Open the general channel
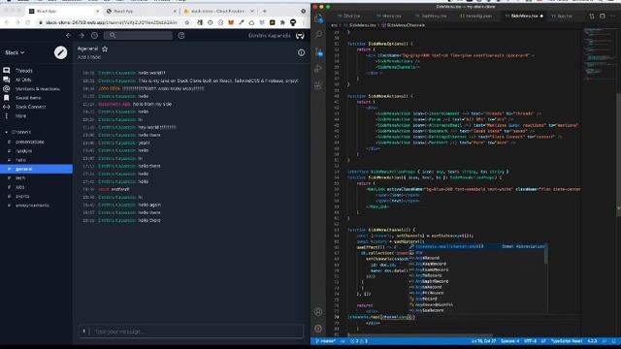Image resolution: width=621 pixels, height=349 pixels. pos(37,169)
